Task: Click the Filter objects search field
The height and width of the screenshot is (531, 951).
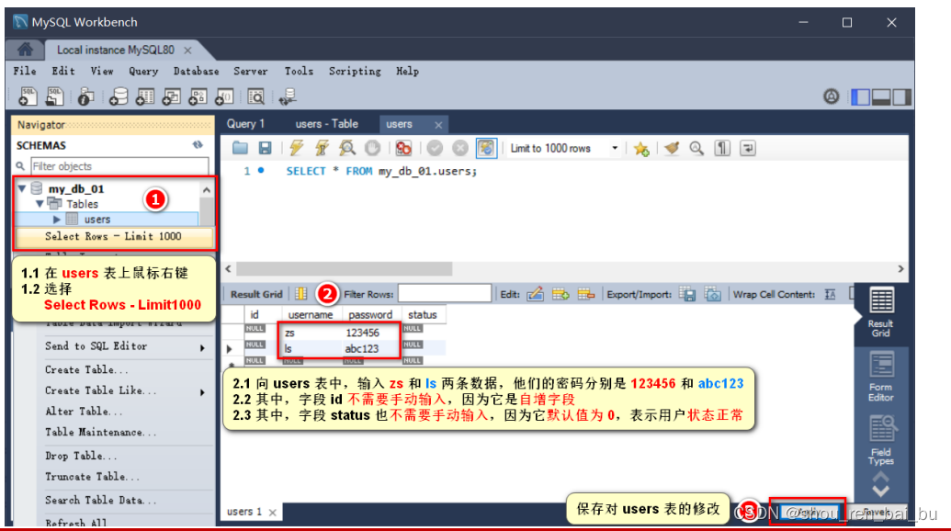Action: click(119, 166)
